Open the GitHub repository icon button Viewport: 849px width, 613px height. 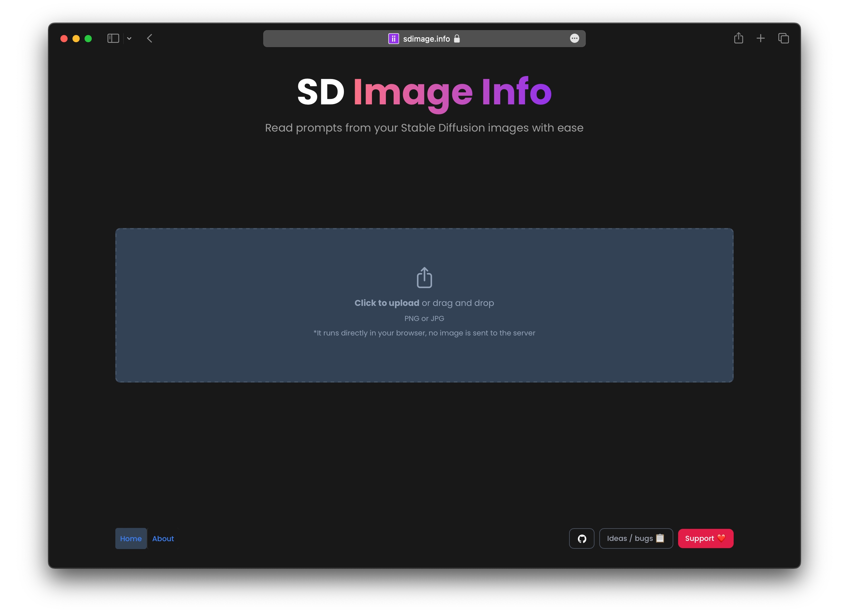tap(581, 538)
